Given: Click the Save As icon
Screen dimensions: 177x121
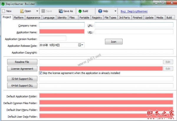Looking at the screenshot, I should point(60,11).
